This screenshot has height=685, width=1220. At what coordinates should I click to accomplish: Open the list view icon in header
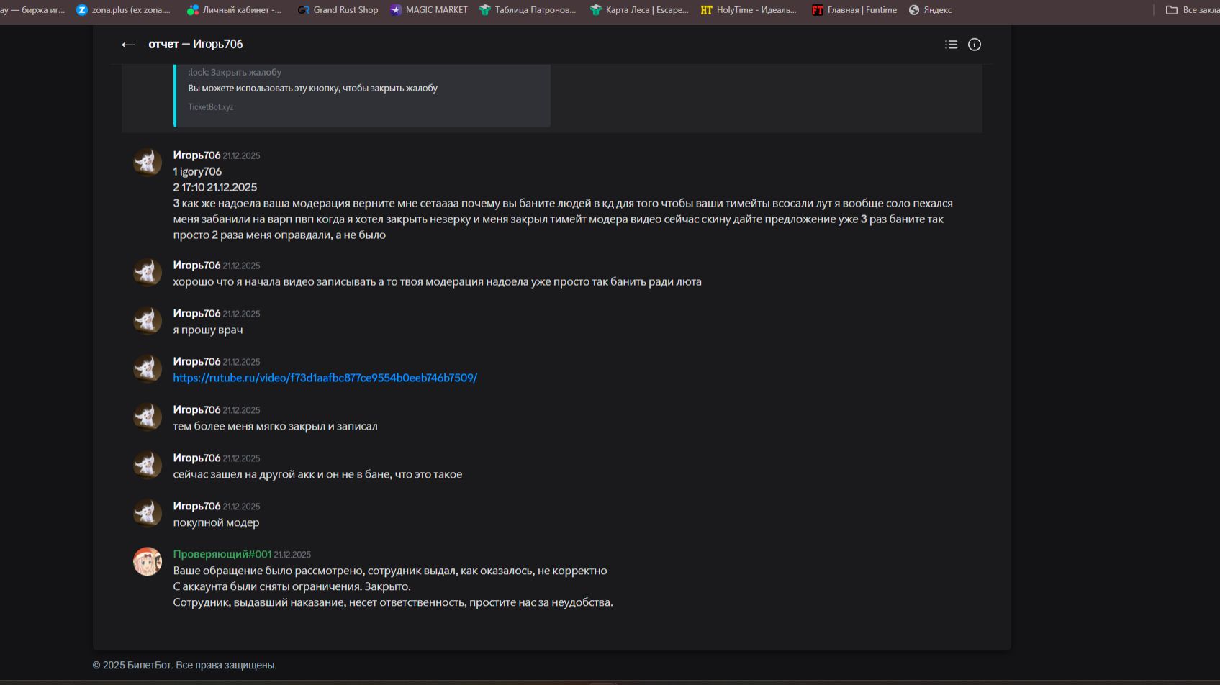coord(951,45)
